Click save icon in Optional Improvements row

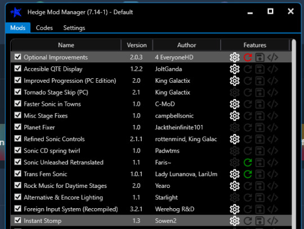260,57
